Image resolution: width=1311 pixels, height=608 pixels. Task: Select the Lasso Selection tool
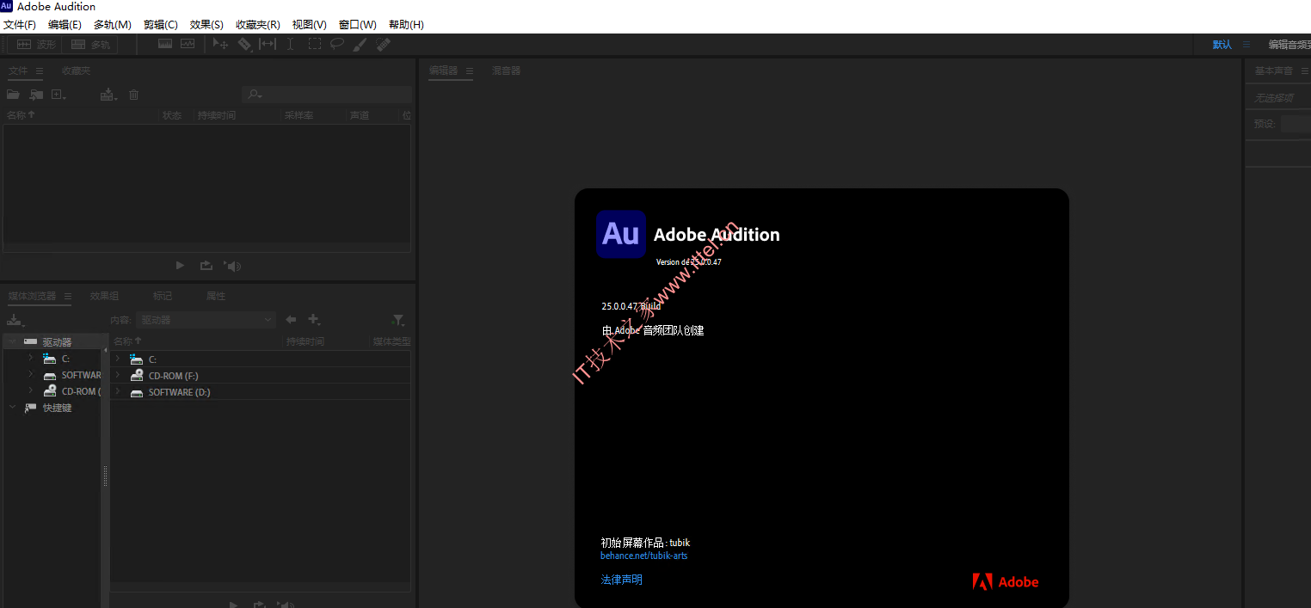[337, 44]
